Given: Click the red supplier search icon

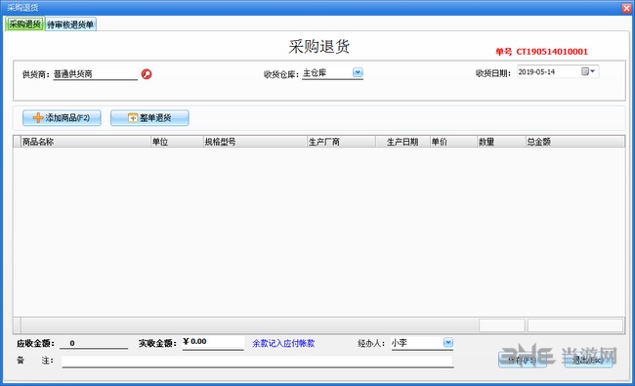Looking at the screenshot, I should click(x=147, y=74).
